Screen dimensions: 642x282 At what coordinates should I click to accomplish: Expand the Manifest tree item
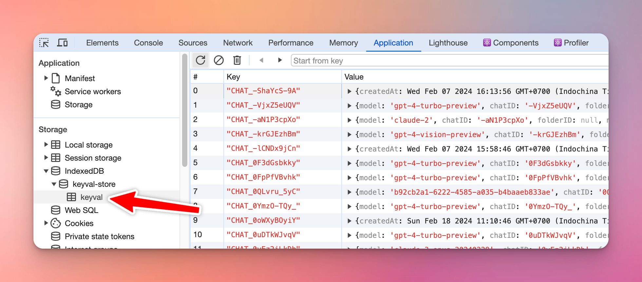click(46, 78)
